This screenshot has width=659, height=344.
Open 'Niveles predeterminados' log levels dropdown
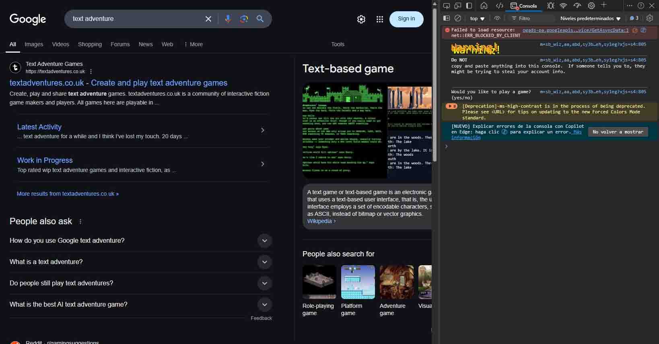click(x=590, y=18)
